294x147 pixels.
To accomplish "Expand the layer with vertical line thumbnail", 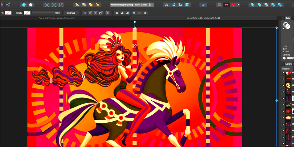I will tap(283, 137).
